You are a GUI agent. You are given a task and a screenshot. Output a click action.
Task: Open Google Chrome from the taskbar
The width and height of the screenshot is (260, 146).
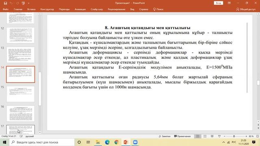pos(117,142)
